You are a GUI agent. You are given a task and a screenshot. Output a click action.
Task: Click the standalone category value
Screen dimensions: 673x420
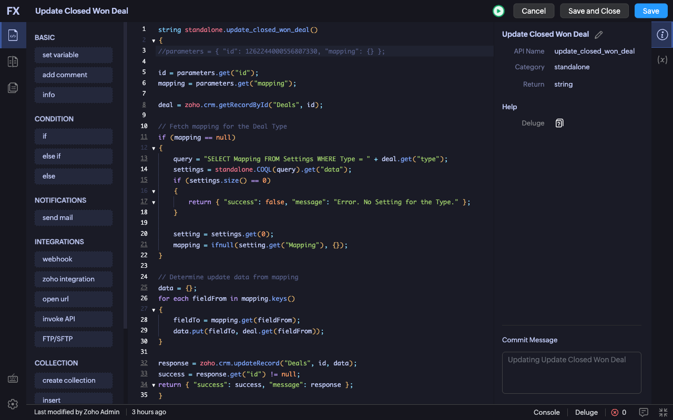pos(572,67)
